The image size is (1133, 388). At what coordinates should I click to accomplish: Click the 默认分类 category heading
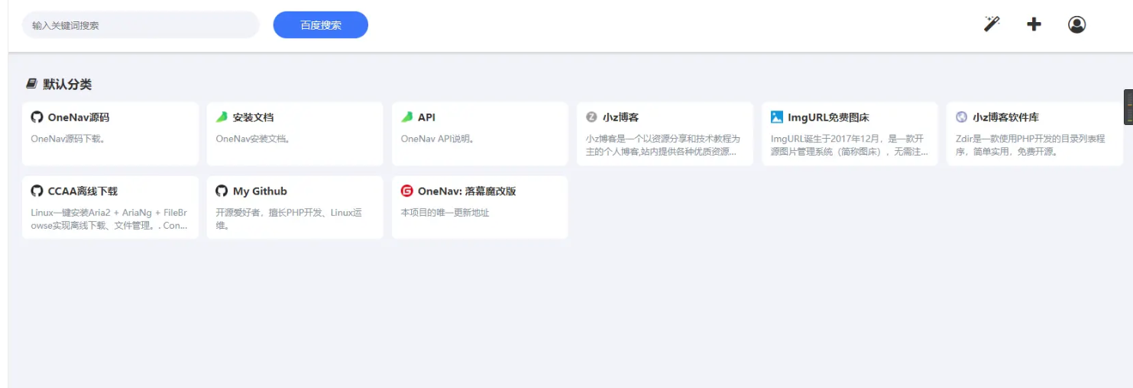(x=67, y=84)
